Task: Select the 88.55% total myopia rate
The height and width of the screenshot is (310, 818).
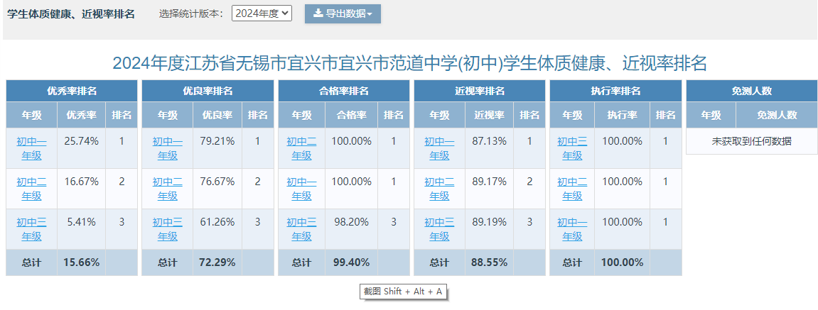Action: (x=490, y=262)
